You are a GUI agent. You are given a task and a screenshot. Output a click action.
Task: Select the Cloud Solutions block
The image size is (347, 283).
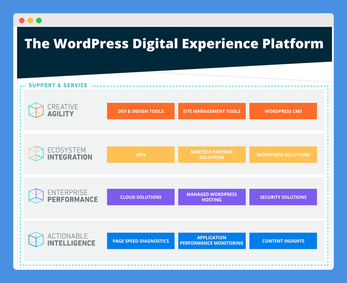click(x=141, y=197)
